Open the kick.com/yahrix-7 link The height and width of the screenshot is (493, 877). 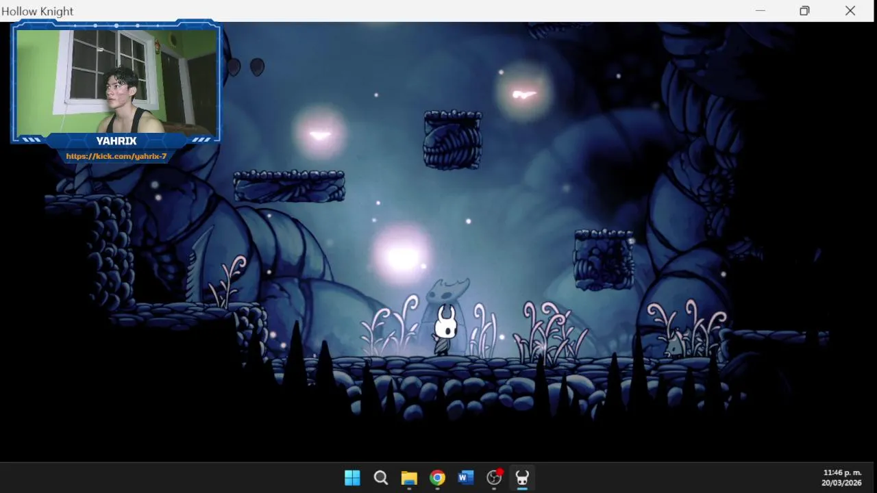[116, 156]
